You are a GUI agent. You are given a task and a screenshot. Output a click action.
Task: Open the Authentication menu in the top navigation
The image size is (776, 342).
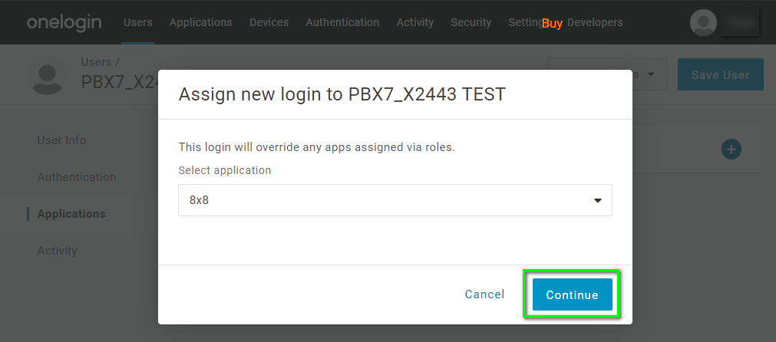point(342,22)
